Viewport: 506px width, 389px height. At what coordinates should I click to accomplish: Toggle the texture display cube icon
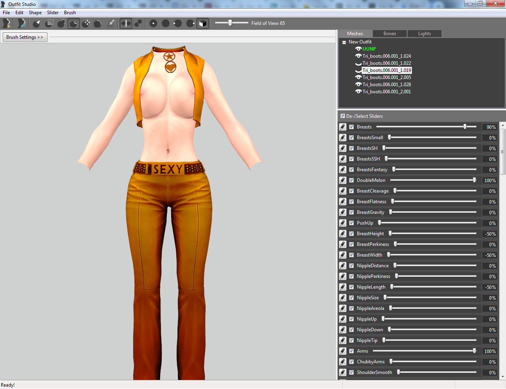pos(202,23)
